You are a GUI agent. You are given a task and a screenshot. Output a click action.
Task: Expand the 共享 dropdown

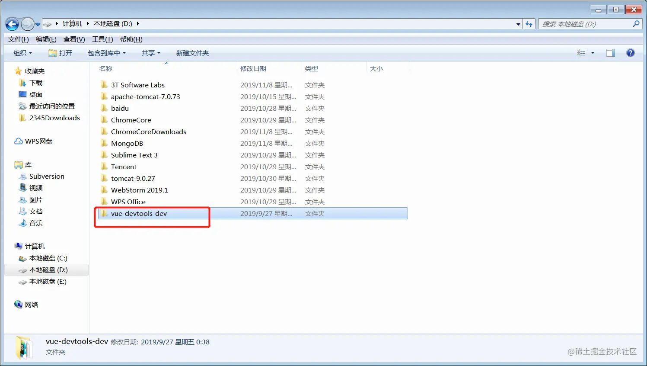click(x=151, y=53)
